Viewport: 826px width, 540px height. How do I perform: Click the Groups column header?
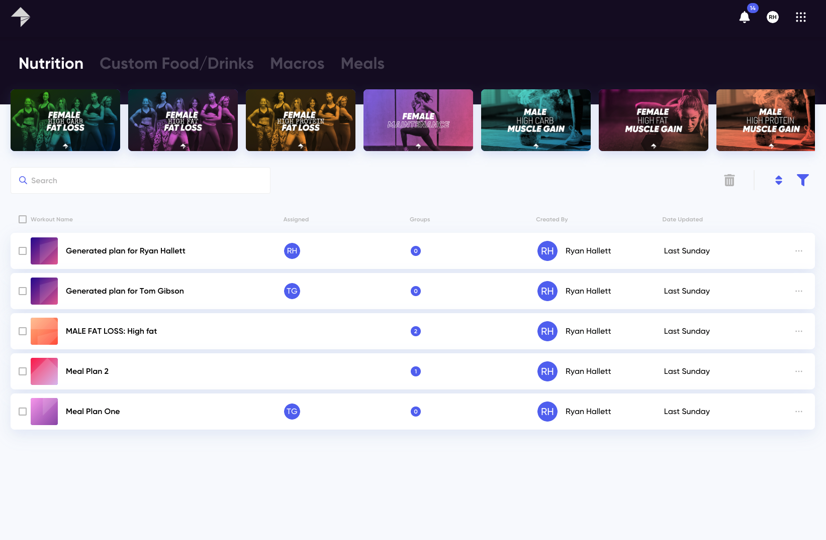click(x=420, y=219)
